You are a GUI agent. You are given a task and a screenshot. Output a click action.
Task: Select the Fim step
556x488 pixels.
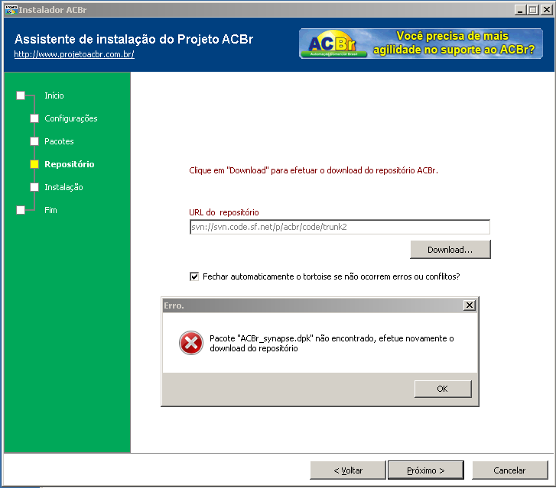point(50,210)
